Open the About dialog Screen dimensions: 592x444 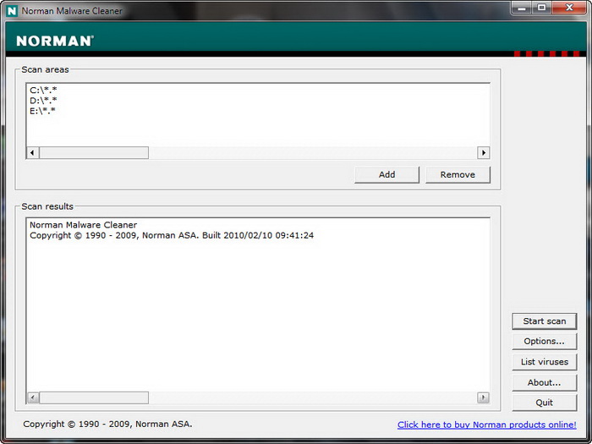coord(545,382)
